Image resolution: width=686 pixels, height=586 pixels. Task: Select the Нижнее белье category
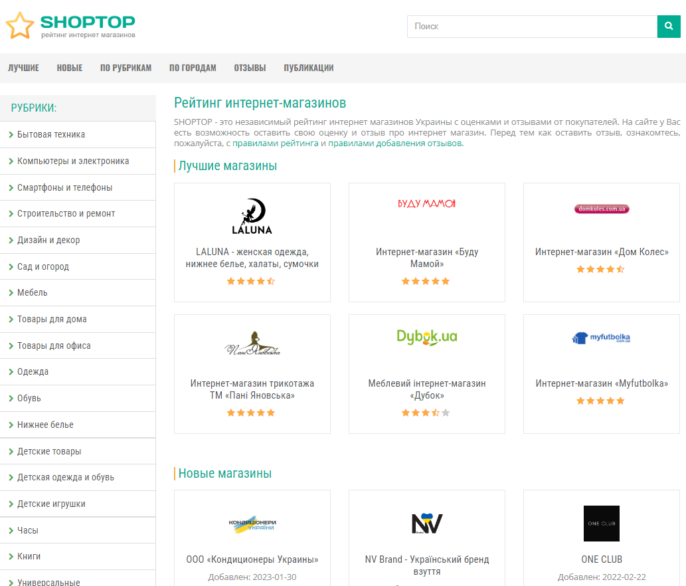[x=78, y=425]
